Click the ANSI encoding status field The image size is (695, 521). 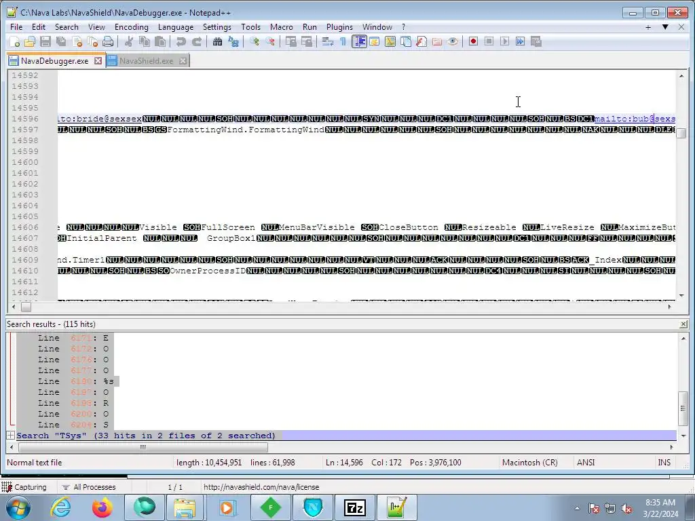(586, 463)
